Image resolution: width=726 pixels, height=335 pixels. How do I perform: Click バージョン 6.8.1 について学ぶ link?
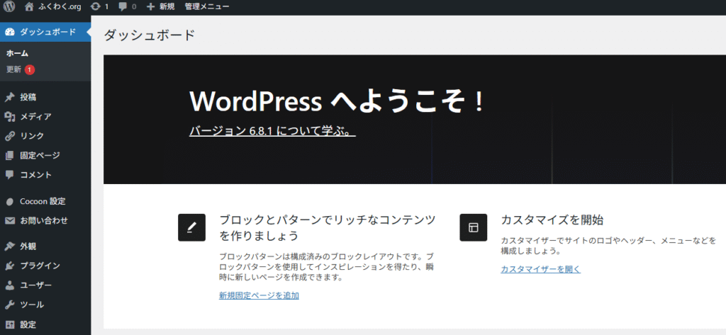coord(272,132)
